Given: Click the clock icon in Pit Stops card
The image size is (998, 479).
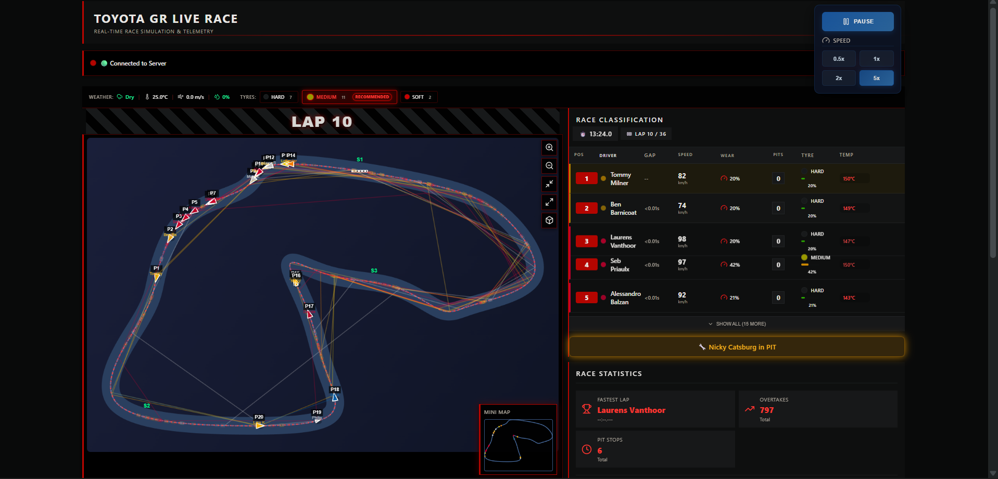Looking at the screenshot, I should pos(587,449).
